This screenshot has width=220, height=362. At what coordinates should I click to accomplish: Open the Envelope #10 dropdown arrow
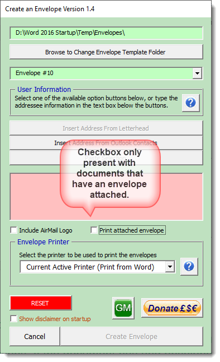(197, 73)
